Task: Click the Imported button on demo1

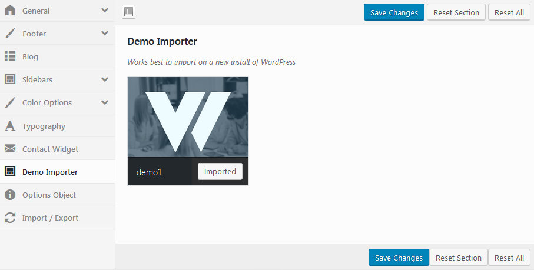Action: tap(220, 171)
